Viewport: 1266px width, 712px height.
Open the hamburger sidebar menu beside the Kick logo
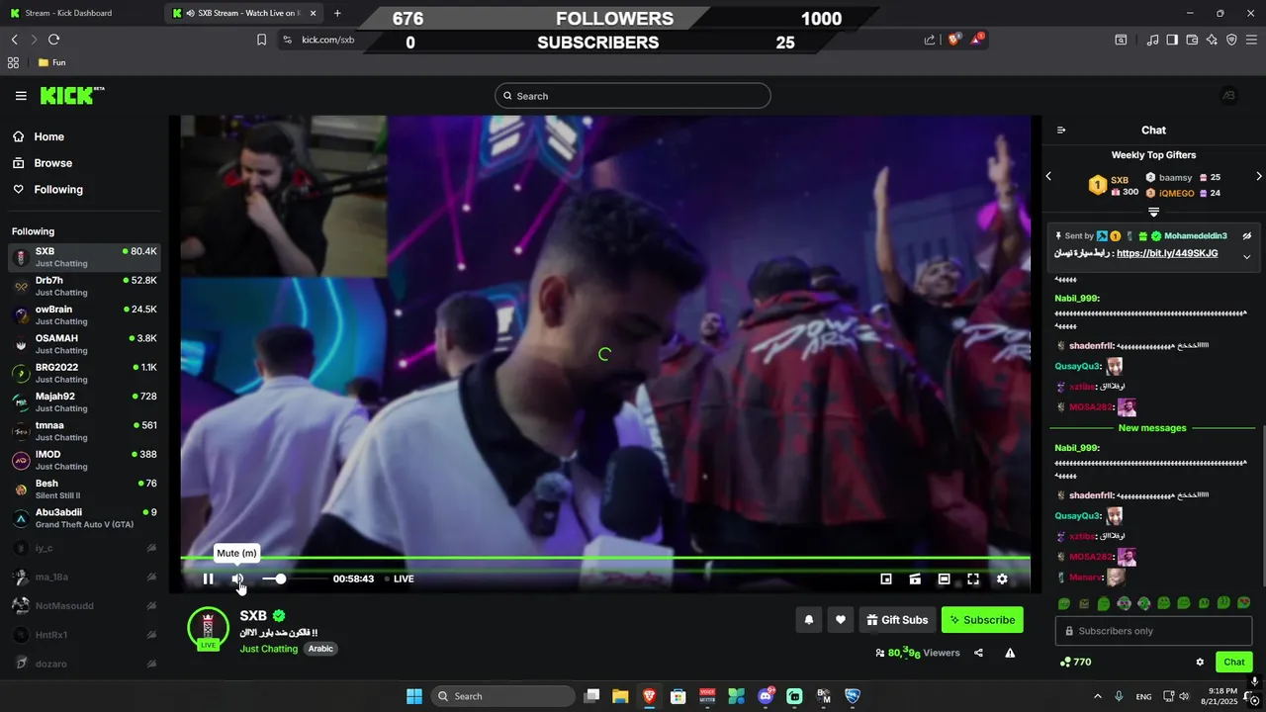(21, 96)
